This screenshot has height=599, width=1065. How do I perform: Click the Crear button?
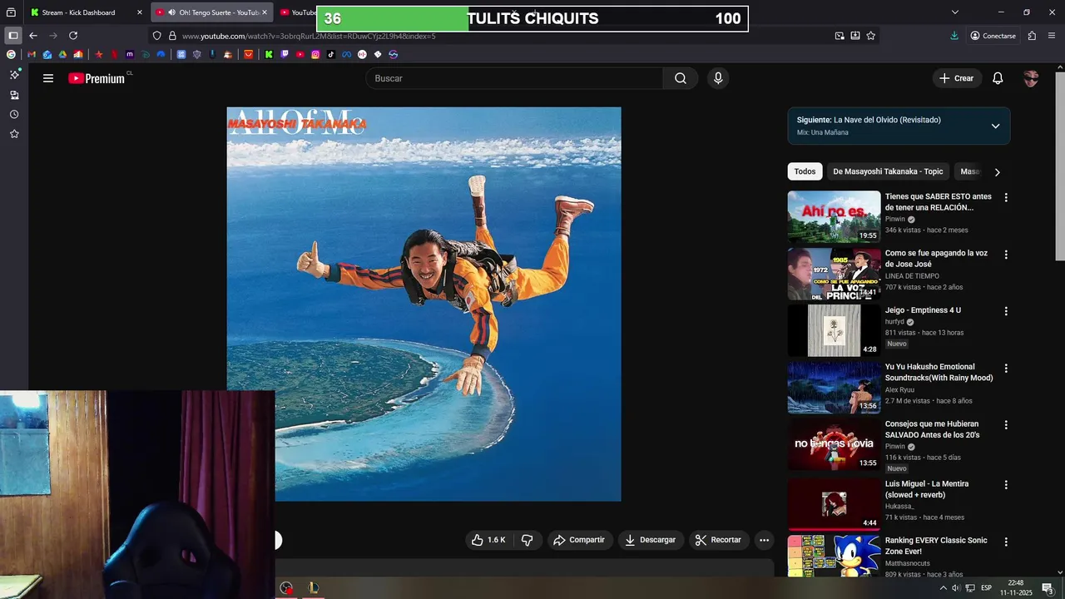(x=957, y=78)
